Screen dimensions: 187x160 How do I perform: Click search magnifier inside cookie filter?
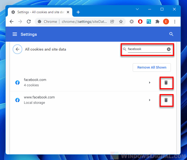point(124,49)
